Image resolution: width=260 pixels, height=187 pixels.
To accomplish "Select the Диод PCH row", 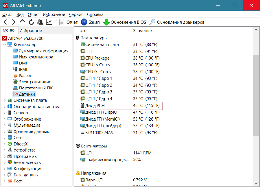I will pos(121,105).
